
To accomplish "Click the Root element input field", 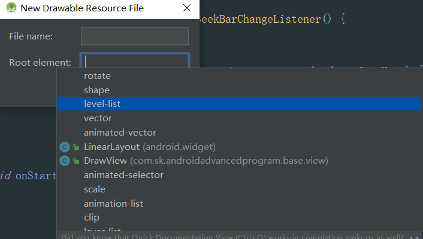I will click(136, 62).
